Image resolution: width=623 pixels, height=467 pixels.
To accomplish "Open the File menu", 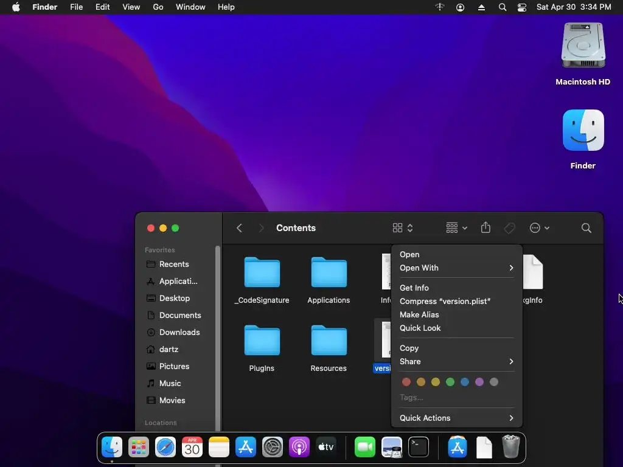I will [x=76, y=7].
